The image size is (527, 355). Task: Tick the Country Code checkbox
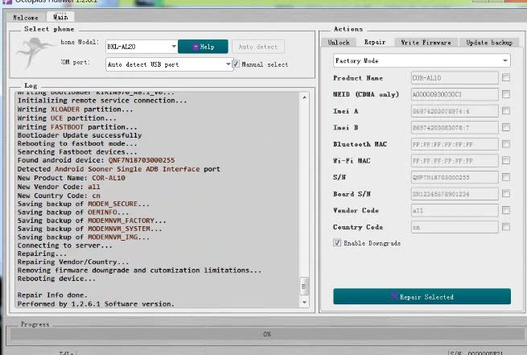pos(506,226)
